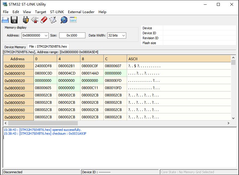Viewport: 239px width, 175px height.
Task: Select cell value 24000DF8
Action: (x=45, y=66)
